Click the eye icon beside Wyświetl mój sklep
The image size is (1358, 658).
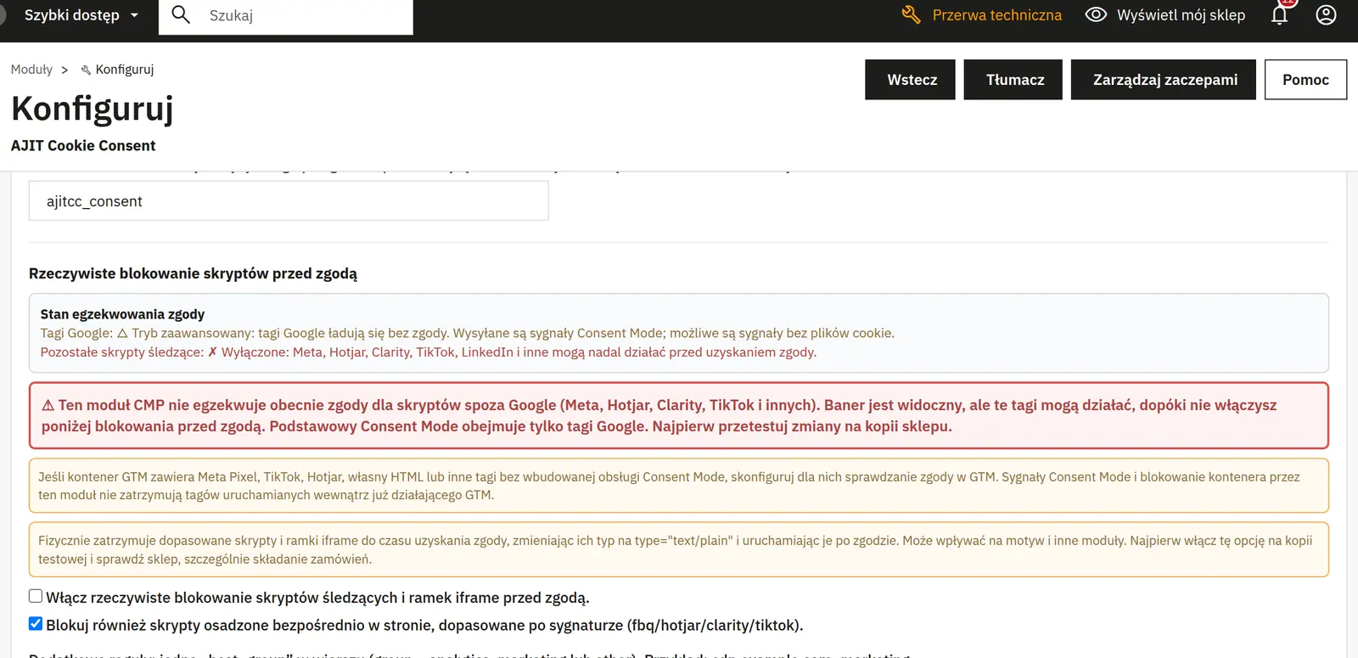(x=1096, y=14)
